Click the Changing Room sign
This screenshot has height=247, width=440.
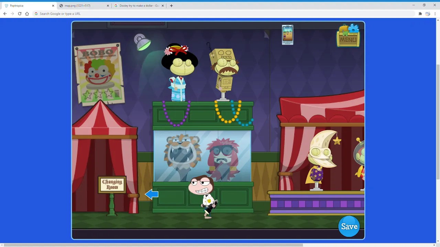click(x=112, y=185)
